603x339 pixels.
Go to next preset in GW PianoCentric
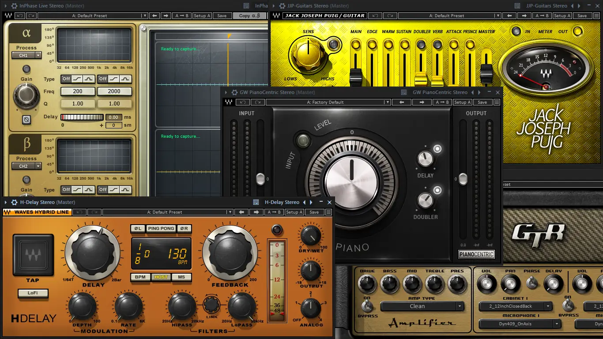coord(422,102)
